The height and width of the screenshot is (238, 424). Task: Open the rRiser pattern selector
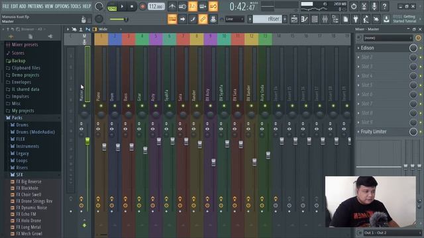tap(268, 19)
